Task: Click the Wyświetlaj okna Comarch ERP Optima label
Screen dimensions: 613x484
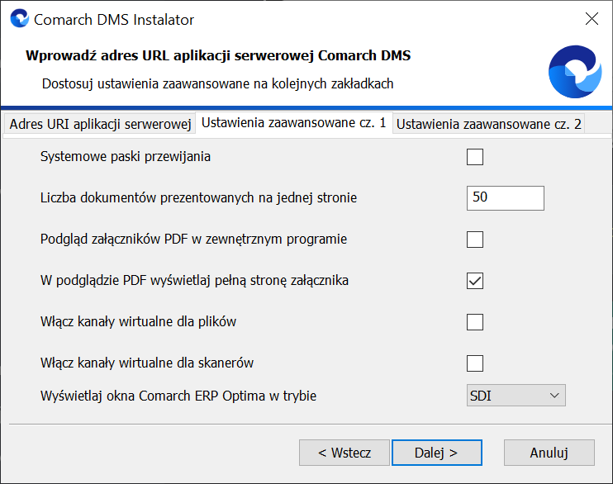Action: tap(178, 396)
